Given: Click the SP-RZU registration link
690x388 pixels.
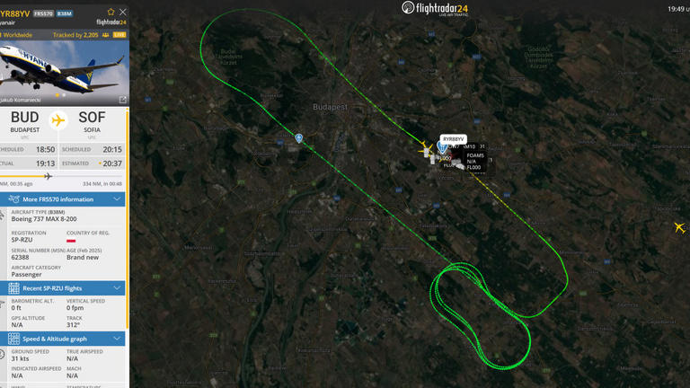Looking at the screenshot, I should (22, 240).
